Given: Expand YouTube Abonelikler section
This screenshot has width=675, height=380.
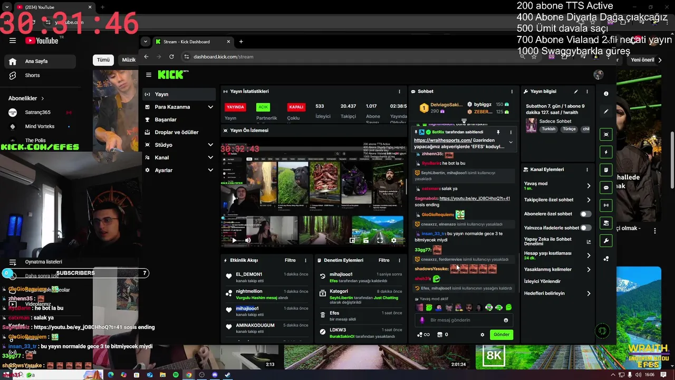Looking at the screenshot, I should click(26, 98).
